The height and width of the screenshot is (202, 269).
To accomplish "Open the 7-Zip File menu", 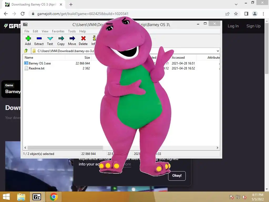I will (x=27, y=31).
